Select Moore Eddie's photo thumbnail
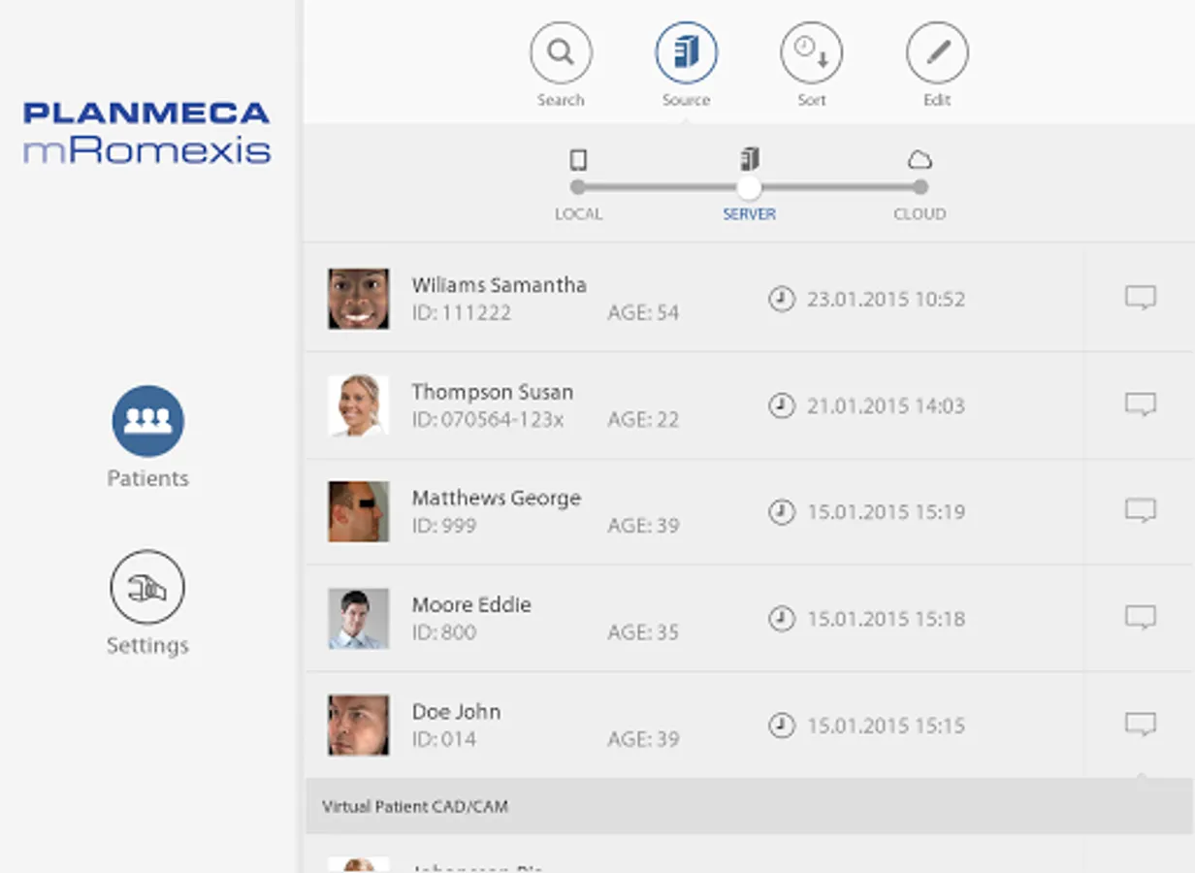Screen dimensions: 1195x873 [x=358, y=618]
